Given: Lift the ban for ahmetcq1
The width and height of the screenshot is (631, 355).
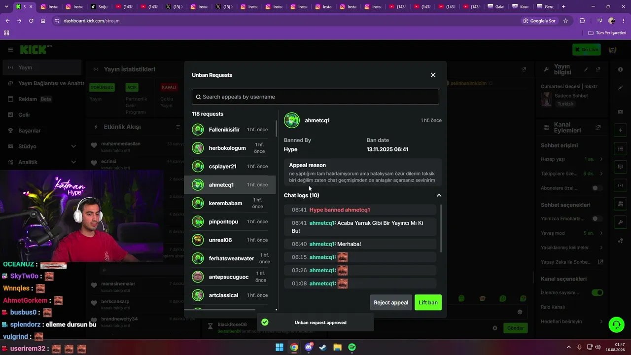Looking at the screenshot, I should click(x=428, y=302).
